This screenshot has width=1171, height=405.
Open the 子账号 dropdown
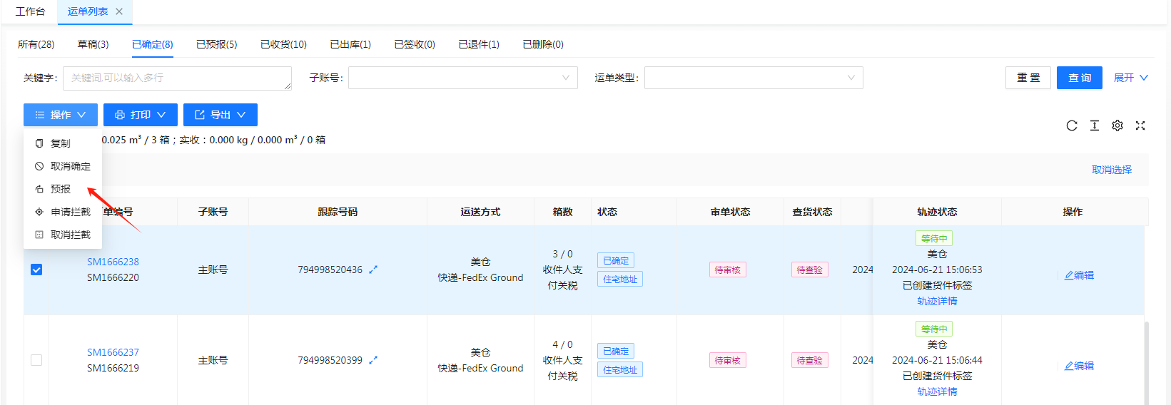[x=462, y=78]
